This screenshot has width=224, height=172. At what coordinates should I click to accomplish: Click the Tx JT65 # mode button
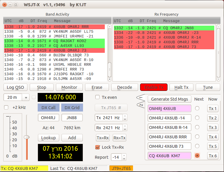click(x=111, y=108)
